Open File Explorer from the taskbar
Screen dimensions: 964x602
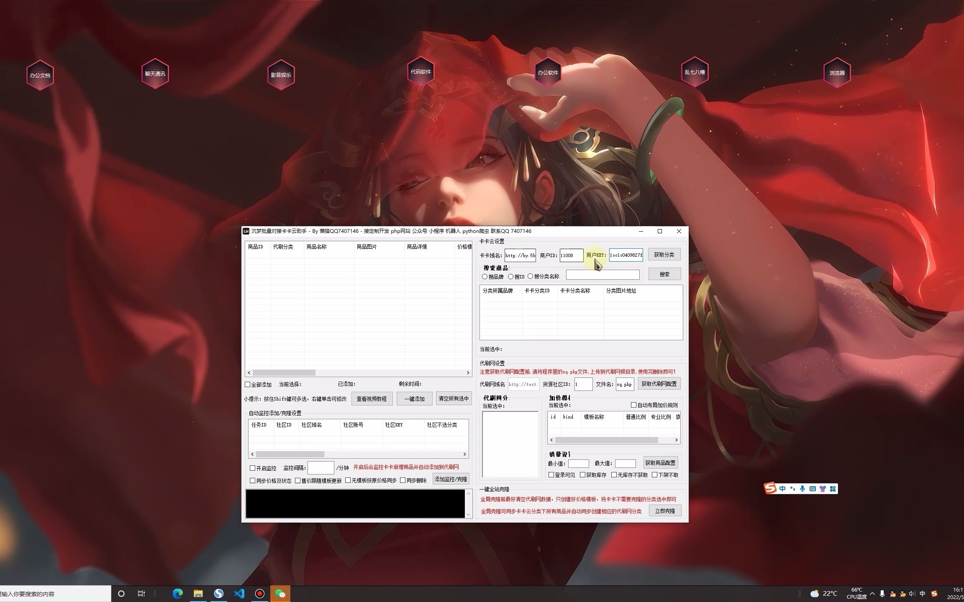point(198,594)
